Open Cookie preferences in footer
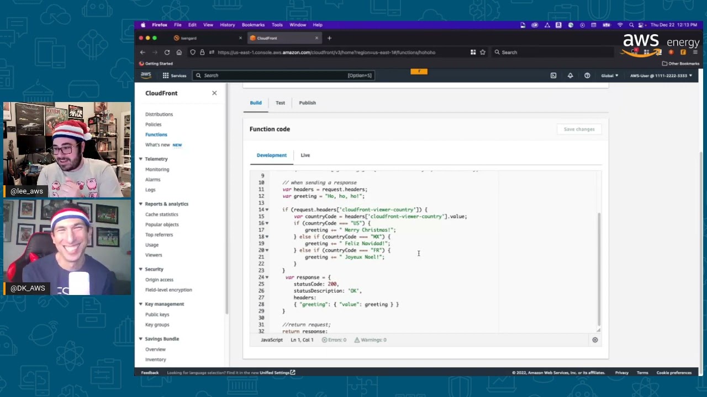 (674, 373)
